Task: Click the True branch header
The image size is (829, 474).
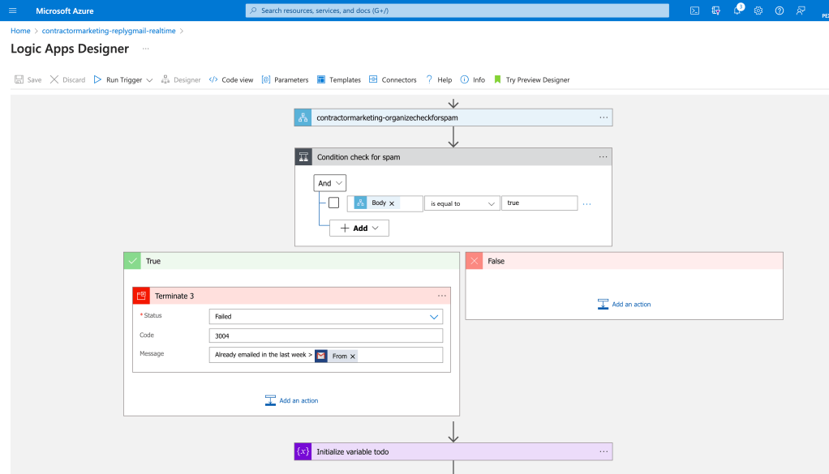Action: [x=291, y=261]
